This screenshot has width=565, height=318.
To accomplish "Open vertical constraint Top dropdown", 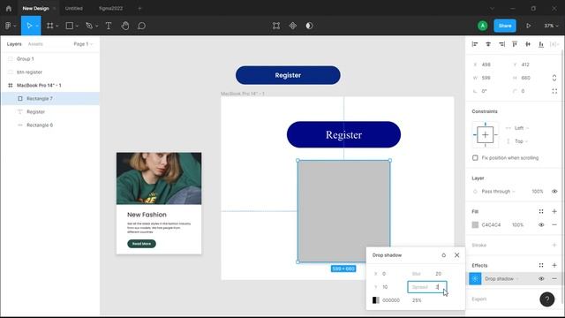I will (x=522, y=141).
